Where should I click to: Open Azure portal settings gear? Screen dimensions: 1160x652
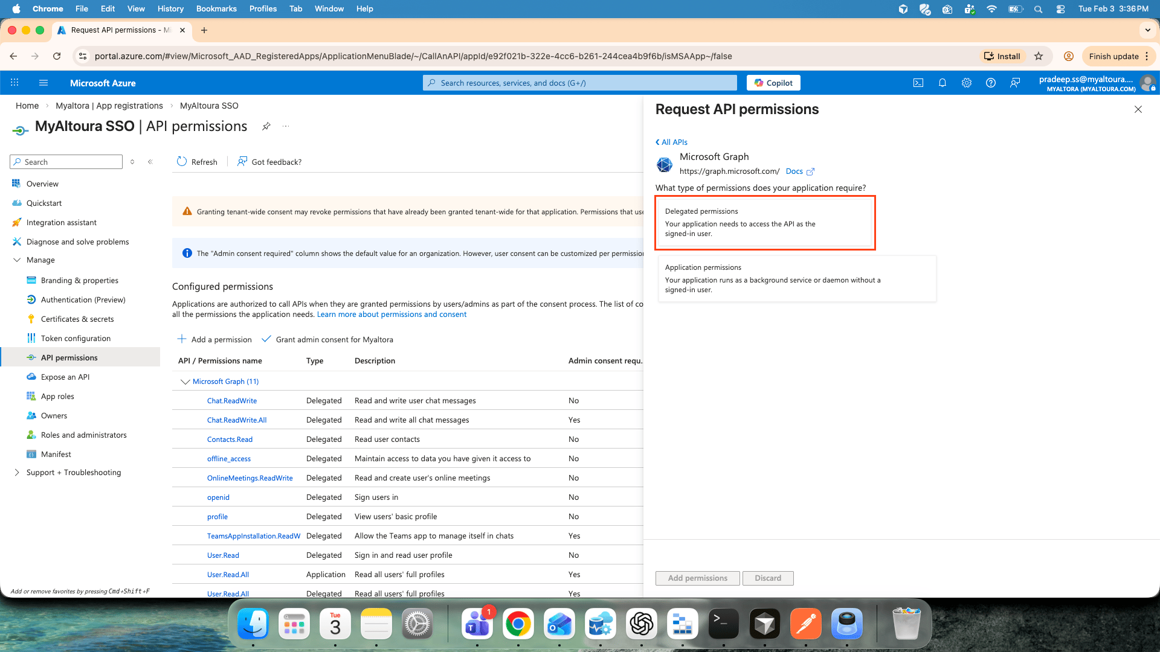(x=967, y=83)
